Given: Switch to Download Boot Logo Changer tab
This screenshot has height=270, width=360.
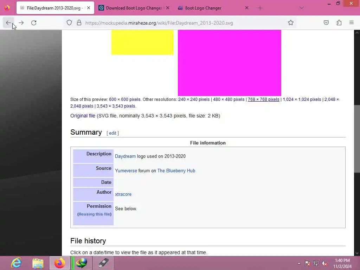Looking at the screenshot, I should point(134,8).
